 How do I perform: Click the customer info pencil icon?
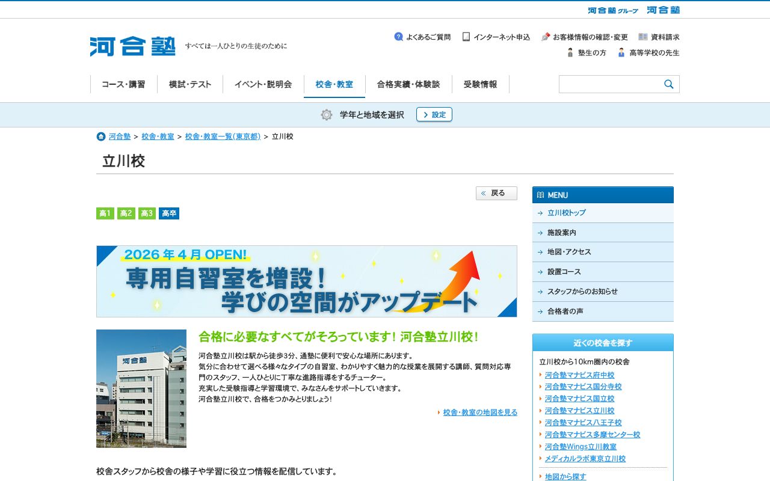point(546,37)
